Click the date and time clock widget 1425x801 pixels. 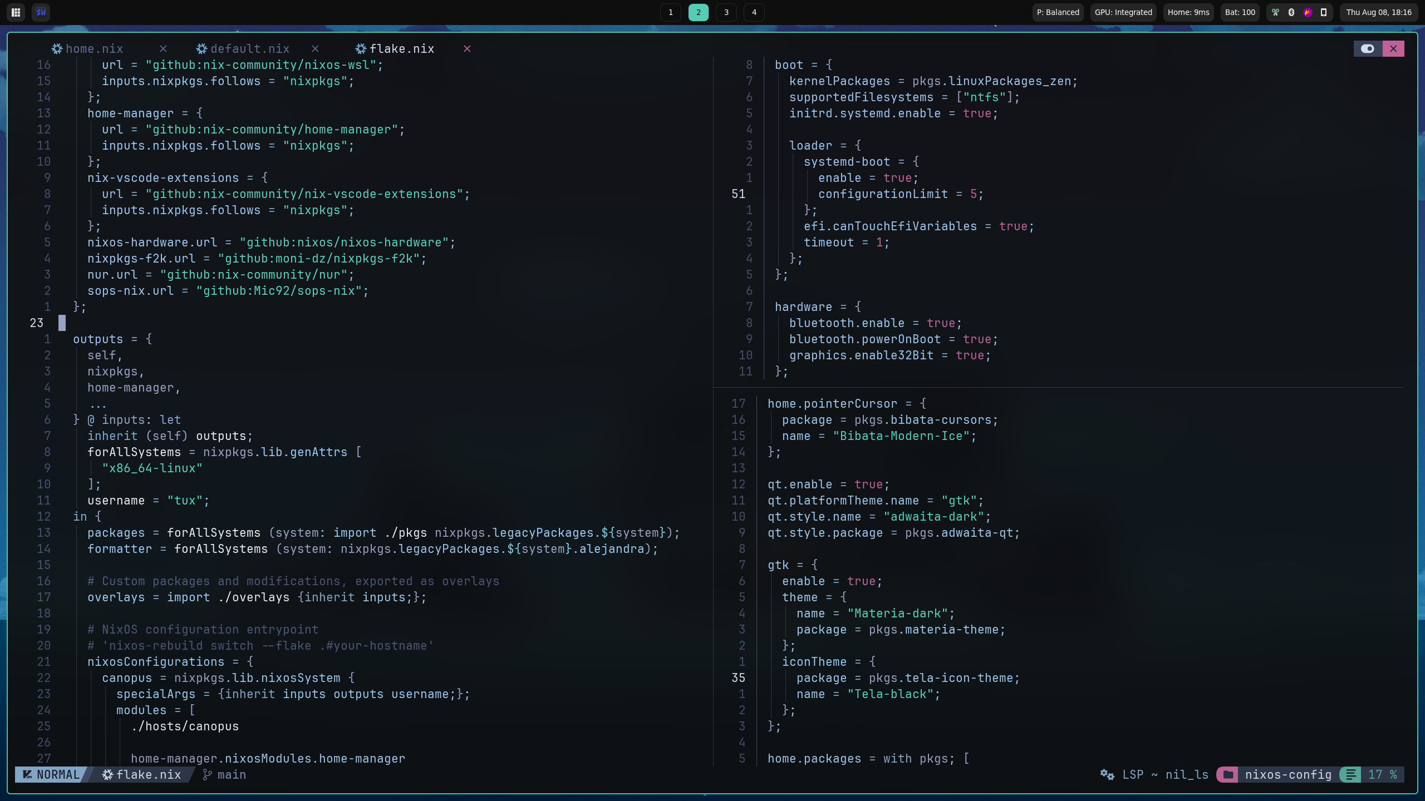tap(1378, 12)
